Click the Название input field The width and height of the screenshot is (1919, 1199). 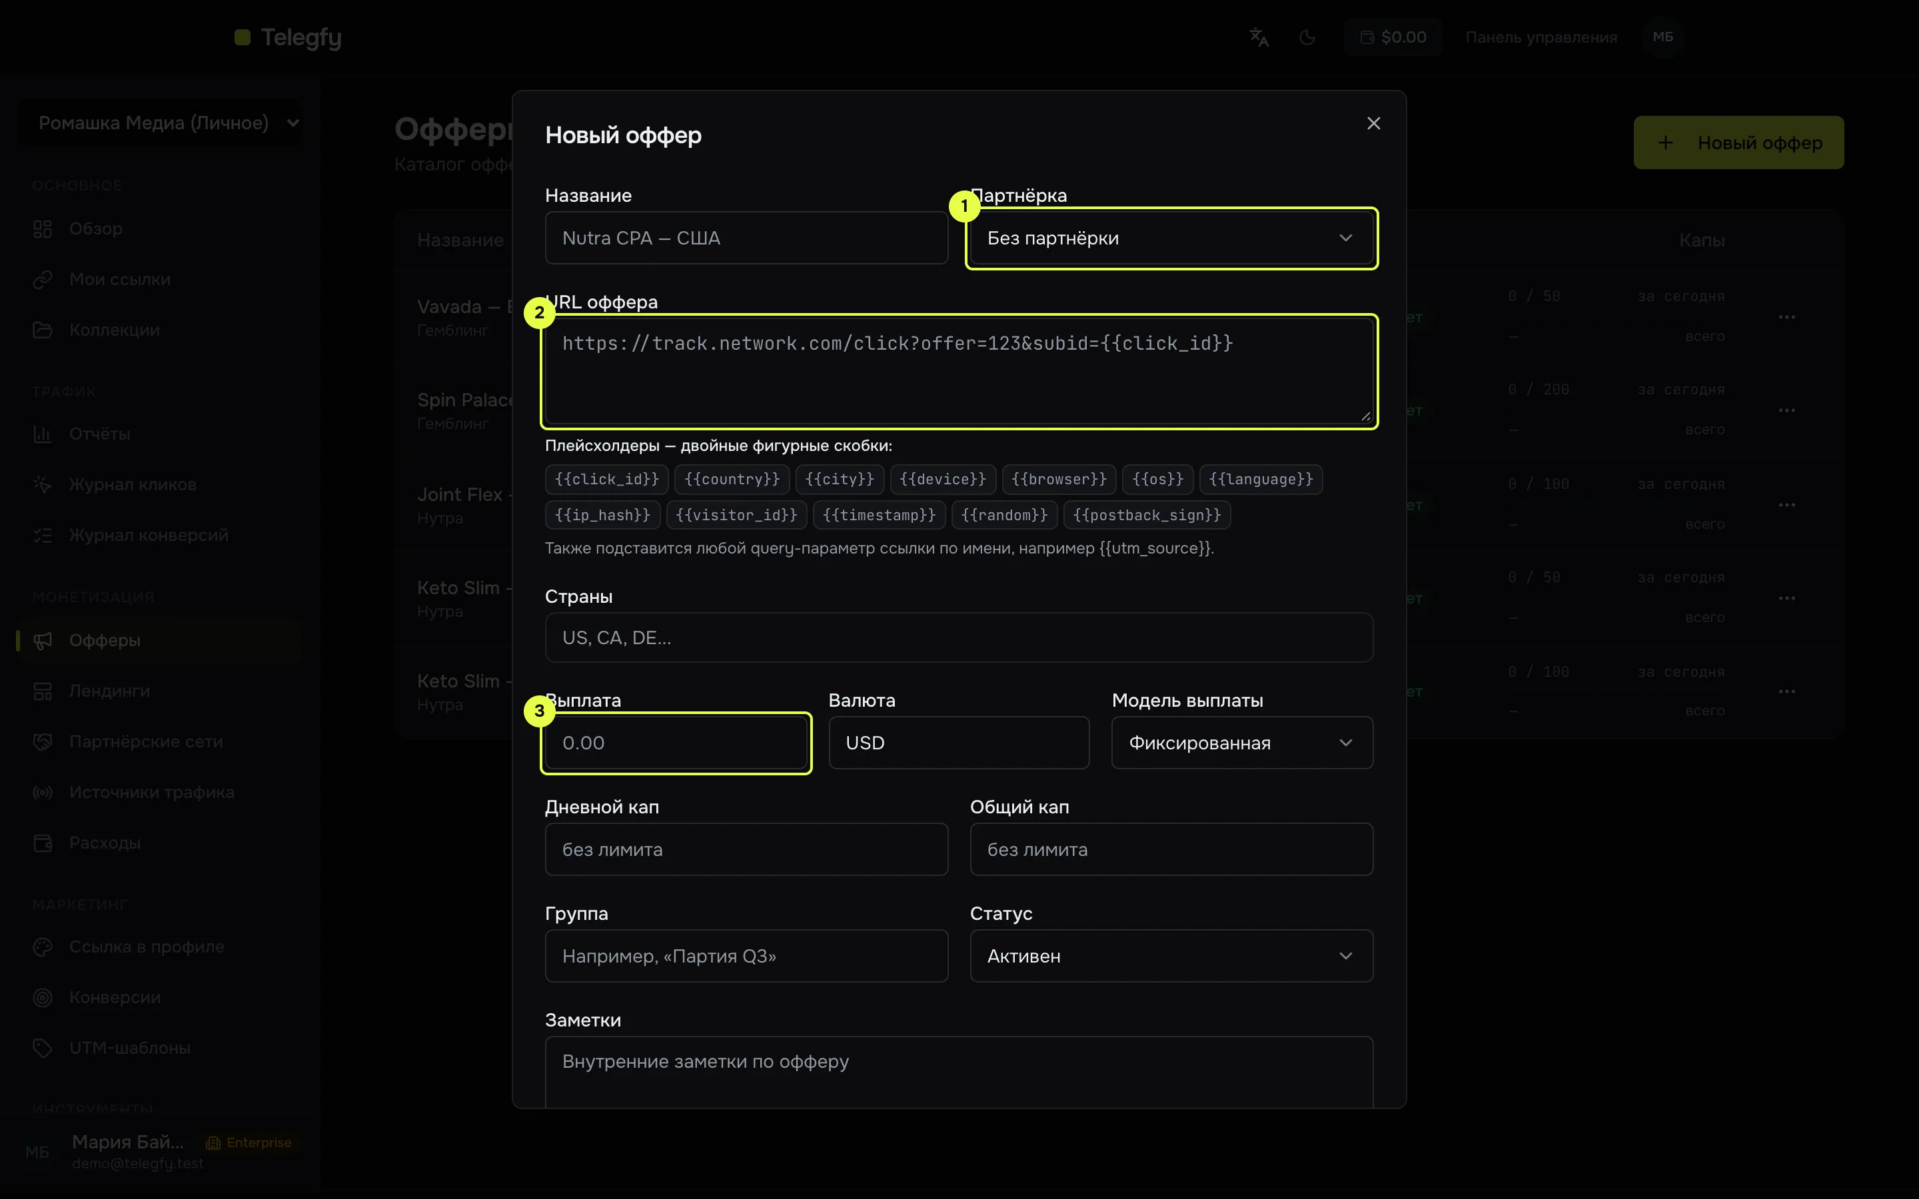coord(746,238)
